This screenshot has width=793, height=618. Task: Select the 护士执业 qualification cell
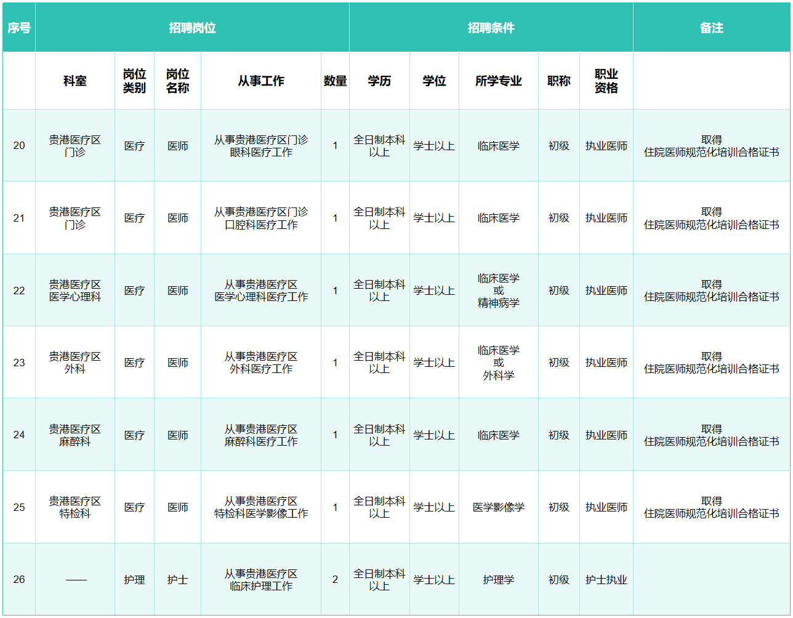(x=606, y=580)
